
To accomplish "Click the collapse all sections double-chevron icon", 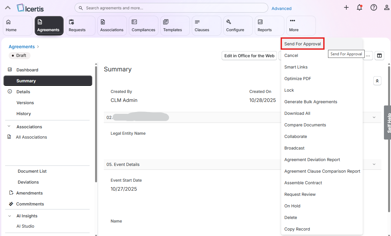I will click(x=377, y=81).
